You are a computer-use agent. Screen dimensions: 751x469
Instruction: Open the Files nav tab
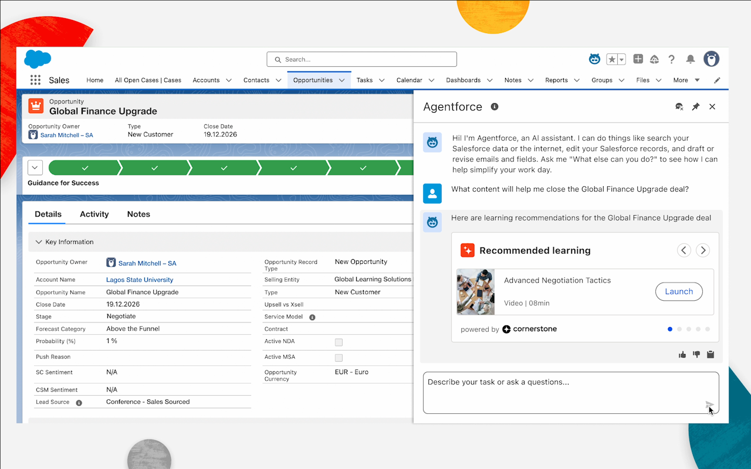point(643,80)
